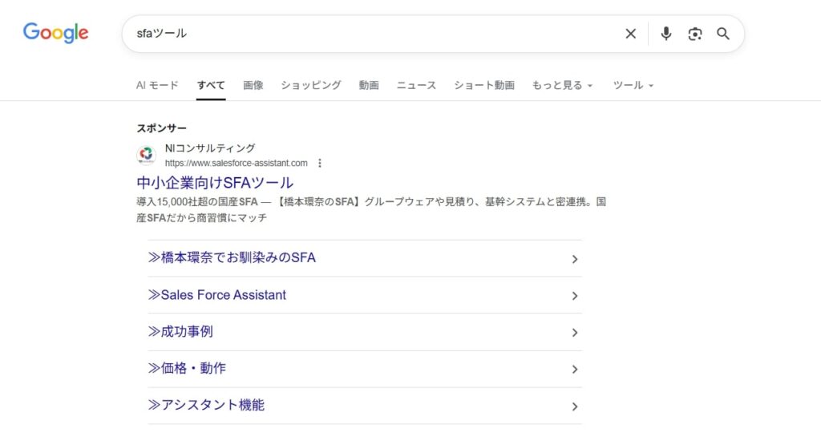Select the ショート動画 tab
The width and height of the screenshot is (821, 445).
coord(484,85)
